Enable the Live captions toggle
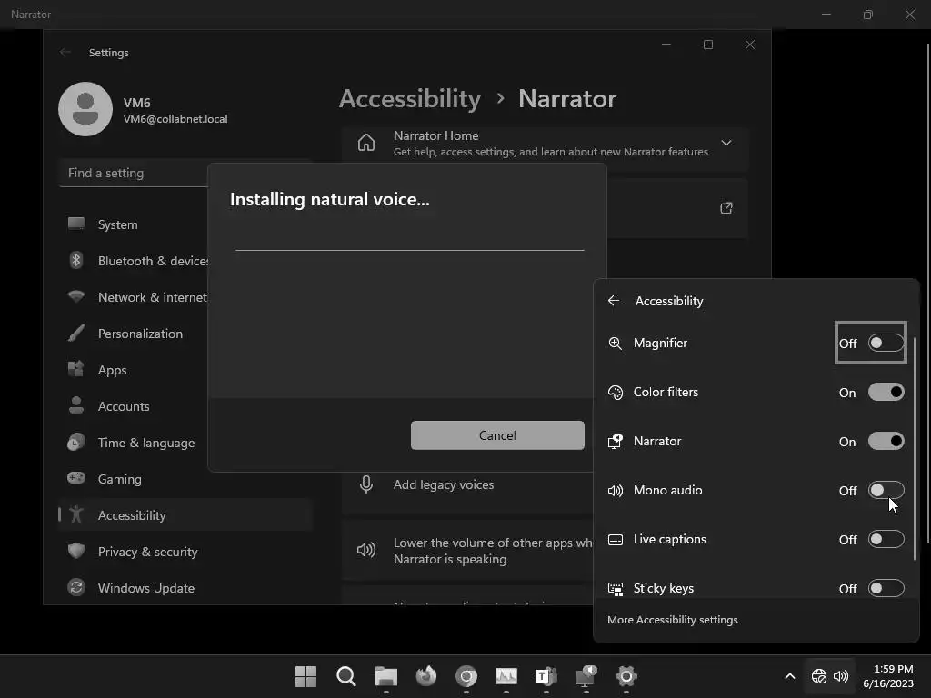931x698 pixels. click(886, 540)
